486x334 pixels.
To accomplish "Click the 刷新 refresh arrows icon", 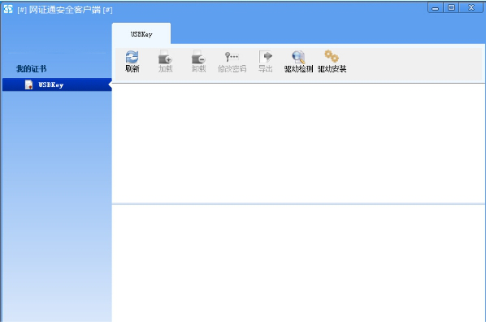I will 132,57.
